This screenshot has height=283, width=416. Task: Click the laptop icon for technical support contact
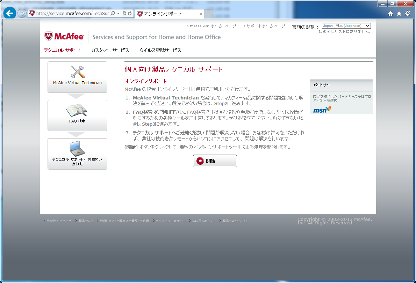pos(78,149)
